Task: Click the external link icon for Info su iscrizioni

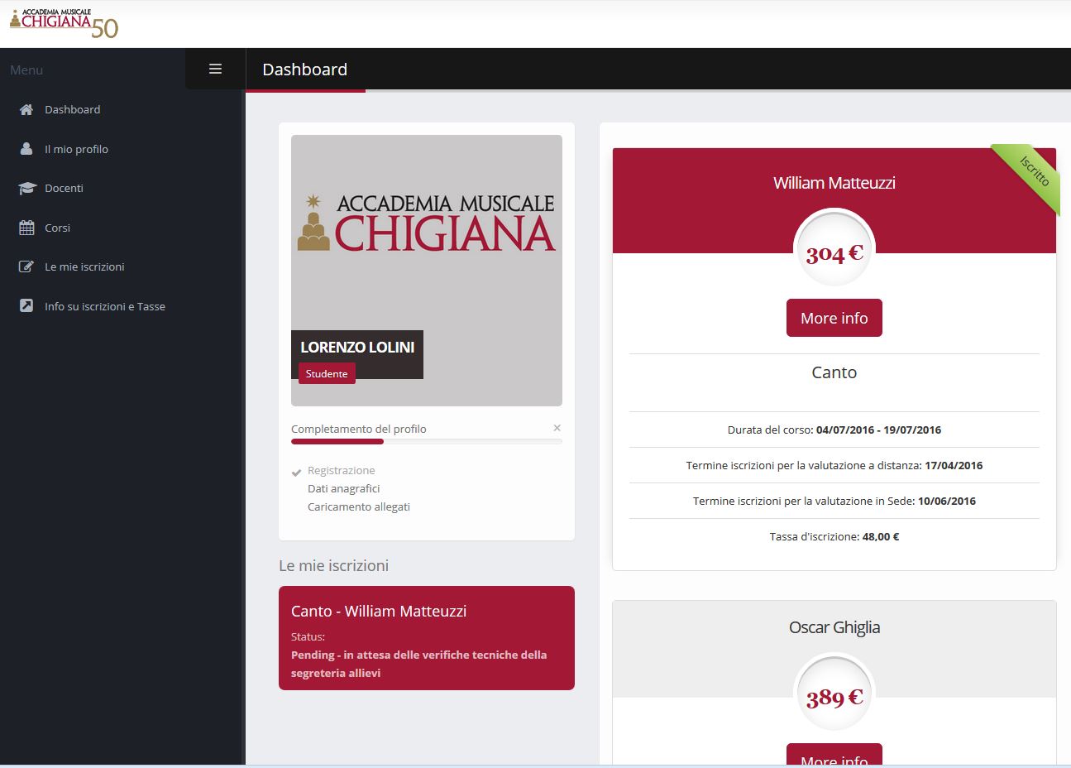Action: point(26,306)
